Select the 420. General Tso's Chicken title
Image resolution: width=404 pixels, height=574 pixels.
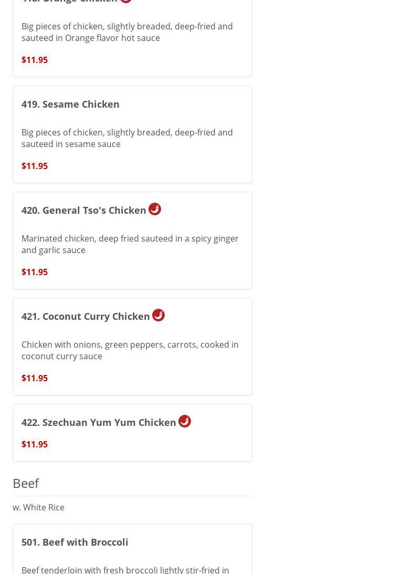pos(84,210)
